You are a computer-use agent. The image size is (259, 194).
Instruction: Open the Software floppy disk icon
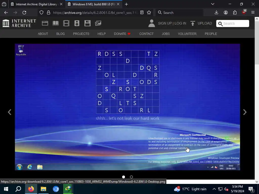tap(87, 23)
